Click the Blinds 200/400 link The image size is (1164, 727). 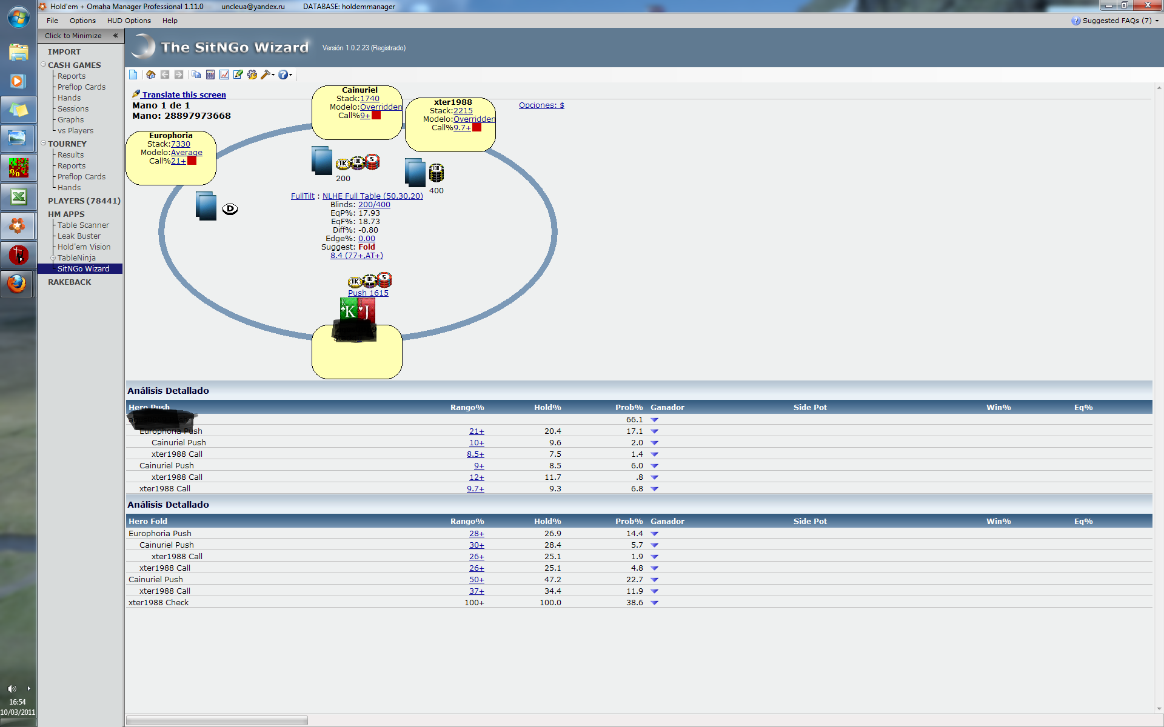374,204
